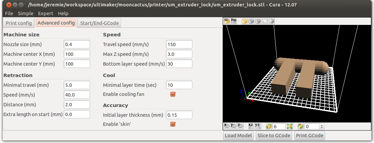This screenshot has height=143, width=374.
Task: Switch to the Top view mode
Action: (234, 21)
